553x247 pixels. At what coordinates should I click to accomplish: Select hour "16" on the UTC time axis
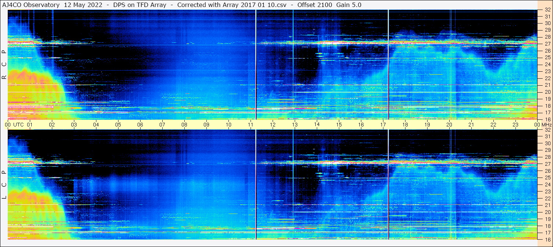coord(361,125)
